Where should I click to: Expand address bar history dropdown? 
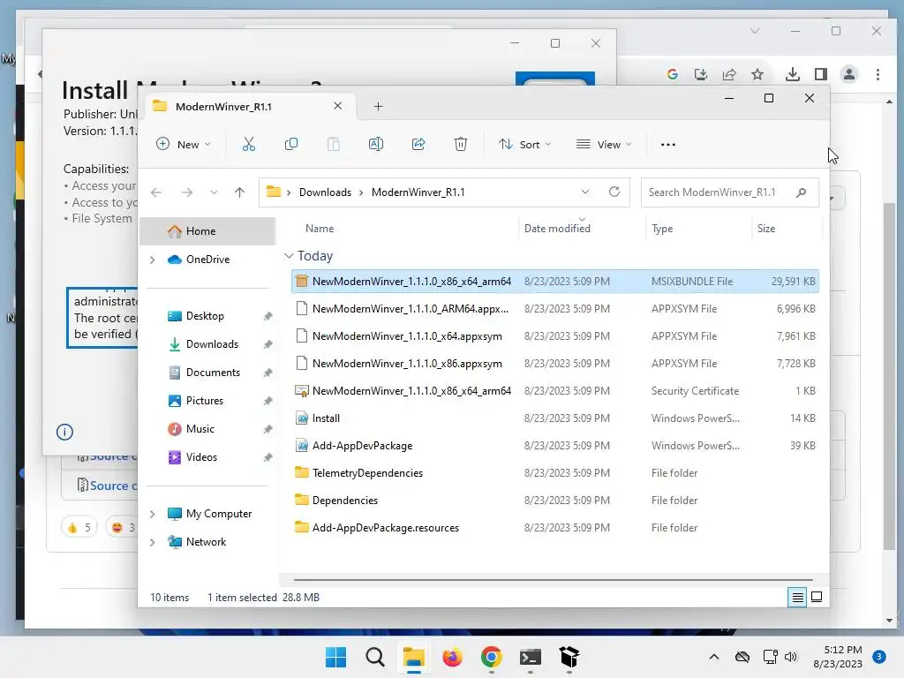tap(585, 192)
